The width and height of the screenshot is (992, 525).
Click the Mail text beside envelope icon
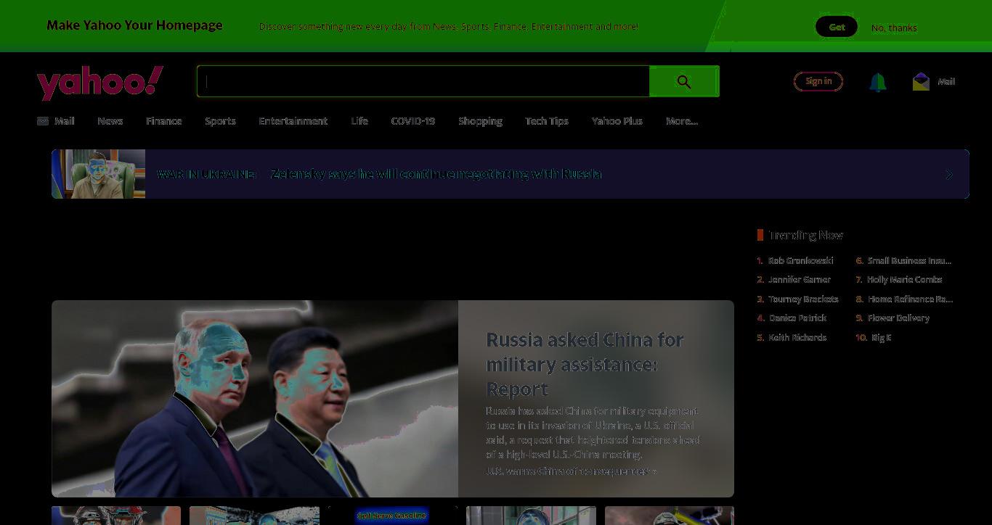pos(946,81)
